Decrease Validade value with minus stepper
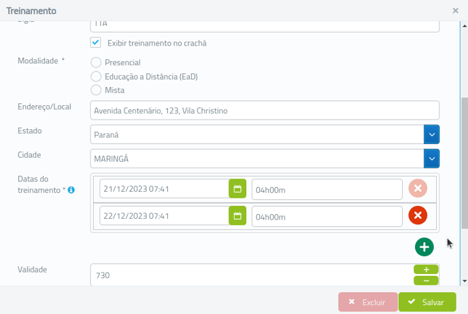Viewport: 468px width, 314px height. coord(426,281)
